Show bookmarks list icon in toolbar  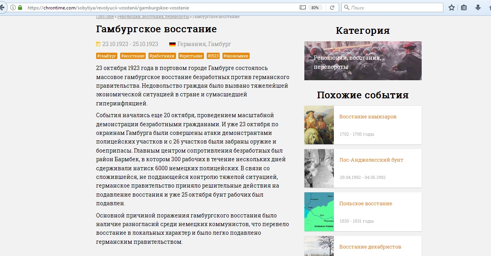click(464, 7)
